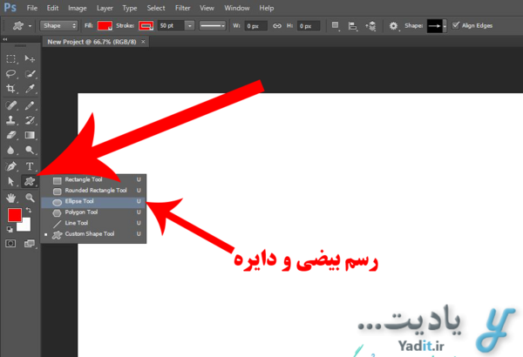Select the Blur tool
Viewport: 523px width, 357px height.
(10, 150)
